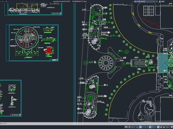
Task: Select the circular star plaza pattern in the drawing
Action: (x=106, y=63)
